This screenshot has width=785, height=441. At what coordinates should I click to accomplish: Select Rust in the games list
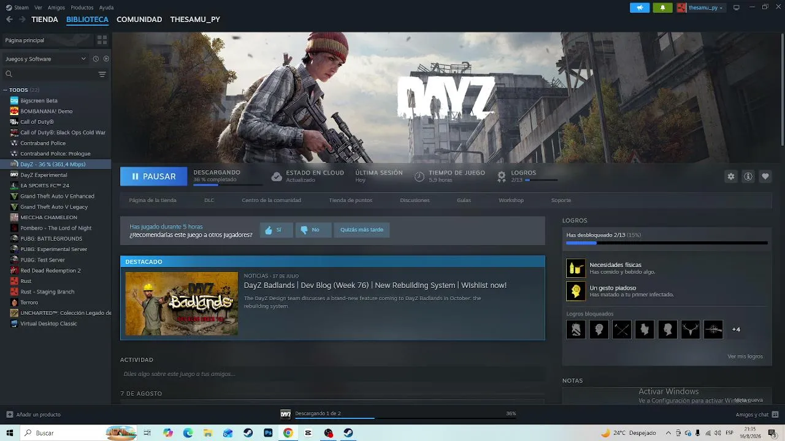(x=26, y=281)
